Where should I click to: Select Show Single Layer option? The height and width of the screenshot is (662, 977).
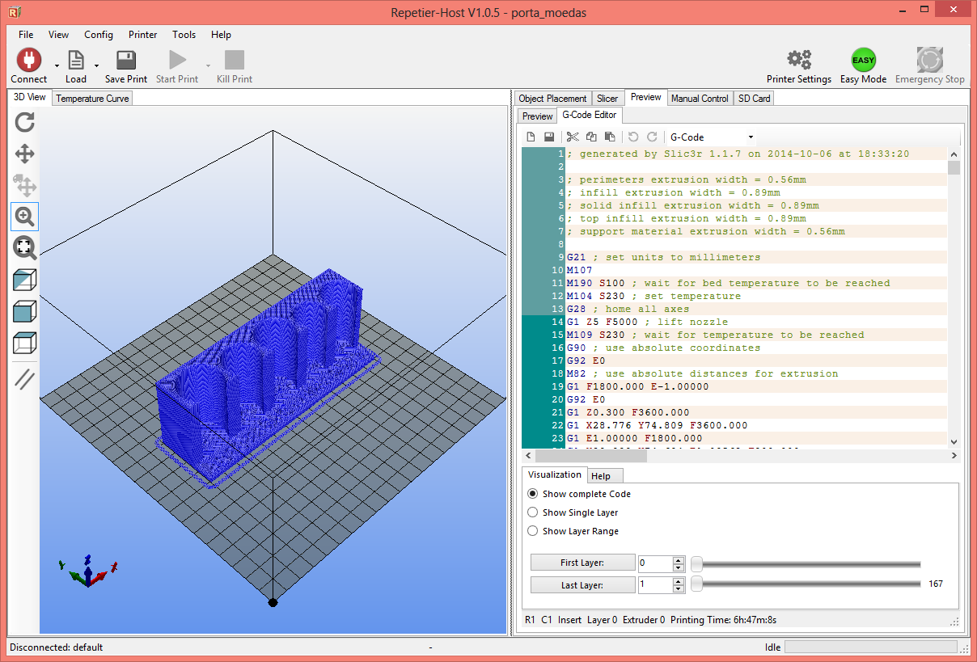[x=573, y=512]
